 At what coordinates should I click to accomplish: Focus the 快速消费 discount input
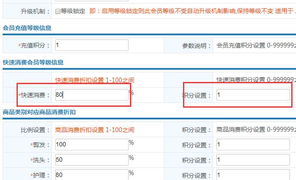(x=92, y=95)
